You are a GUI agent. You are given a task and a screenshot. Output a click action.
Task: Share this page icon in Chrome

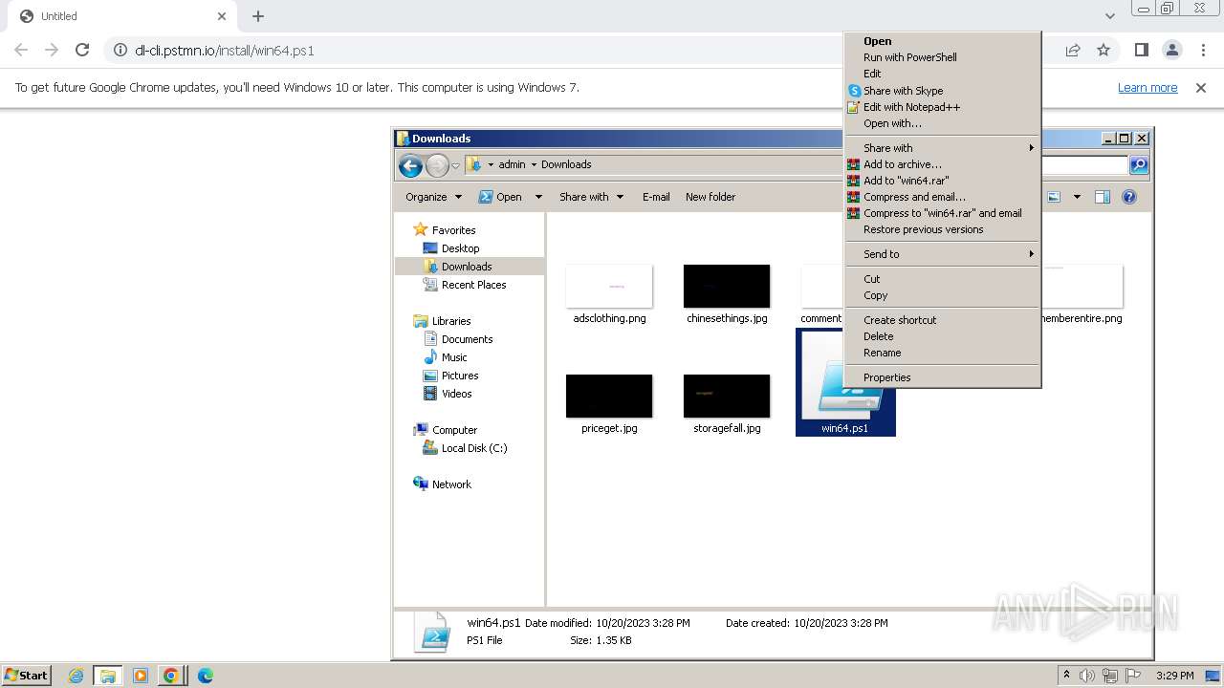pos(1073,50)
